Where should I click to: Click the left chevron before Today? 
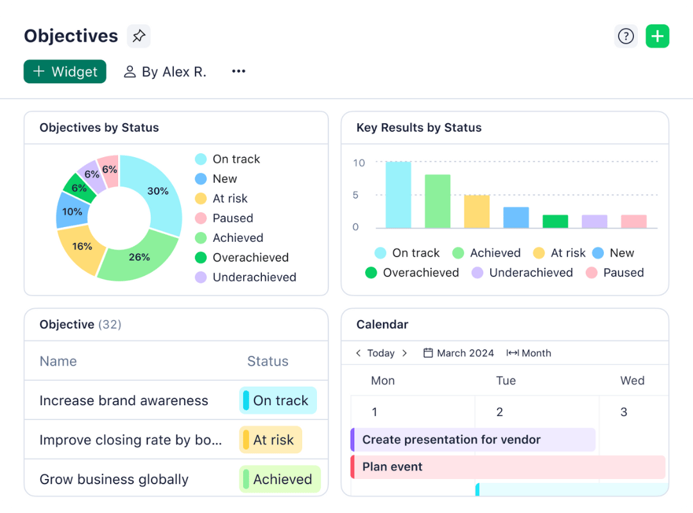[x=357, y=353]
